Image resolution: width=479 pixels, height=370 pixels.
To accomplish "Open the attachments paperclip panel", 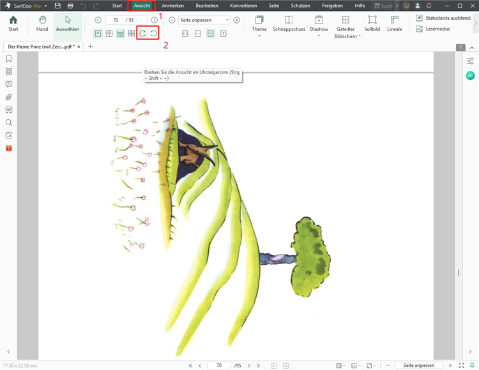I will pyautogui.click(x=9, y=97).
